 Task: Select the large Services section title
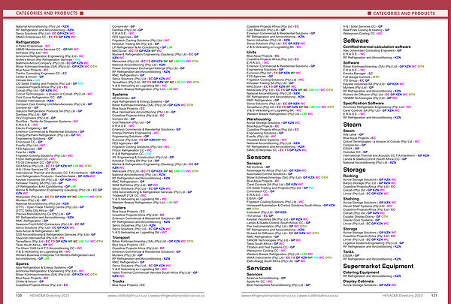(x=259, y=268)
